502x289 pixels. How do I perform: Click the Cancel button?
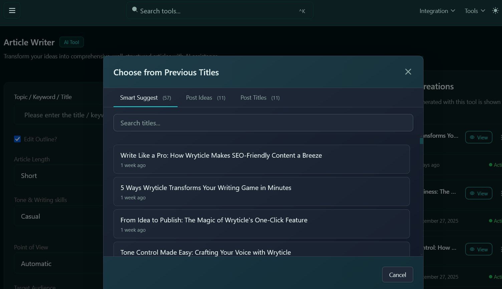(x=398, y=274)
